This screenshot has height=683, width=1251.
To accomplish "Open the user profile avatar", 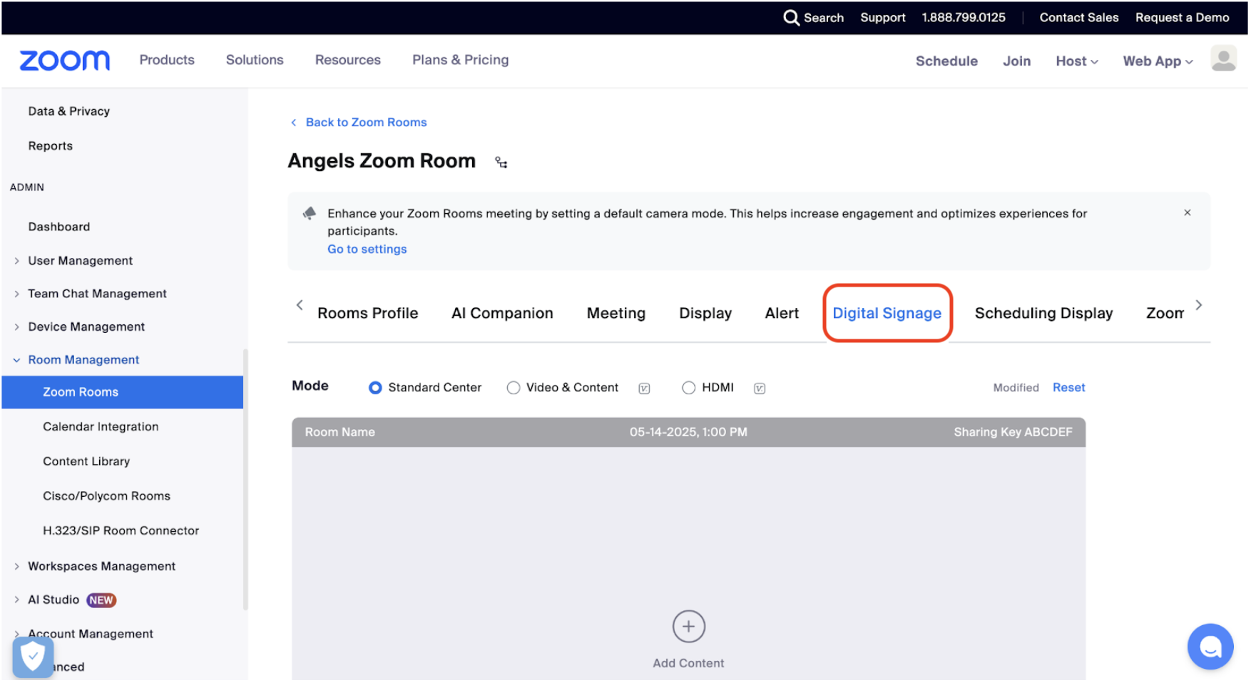I will pos(1223,59).
